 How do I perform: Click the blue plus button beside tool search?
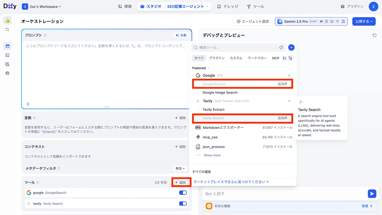pos(291,48)
